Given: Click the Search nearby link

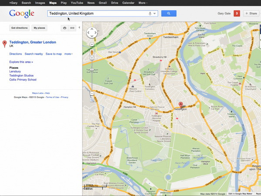Looking at the screenshot, I should [33, 54].
